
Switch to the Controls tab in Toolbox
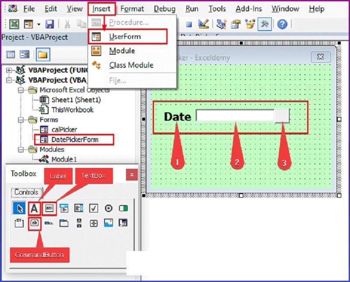click(x=26, y=192)
